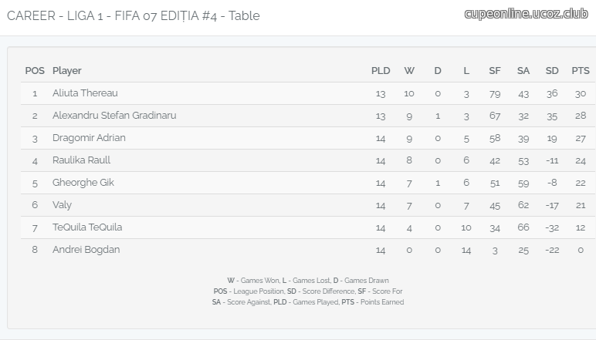Sort by the PTS points header
The image size is (596, 340).
[581, 71]
